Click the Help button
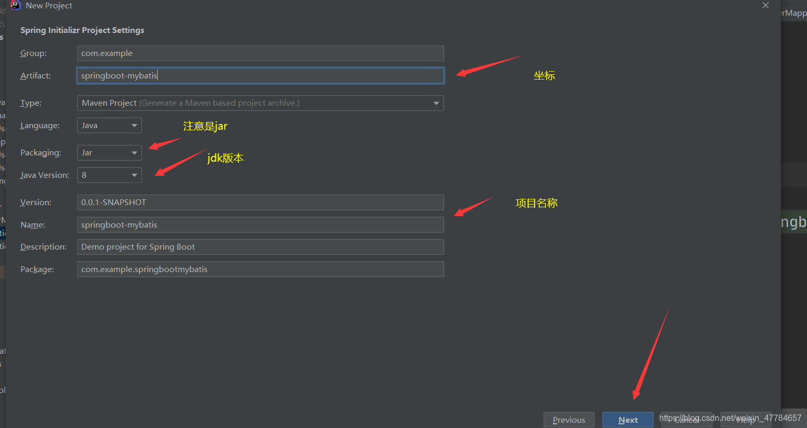Screen dimensions: 807x428 (x=746, y=420)
